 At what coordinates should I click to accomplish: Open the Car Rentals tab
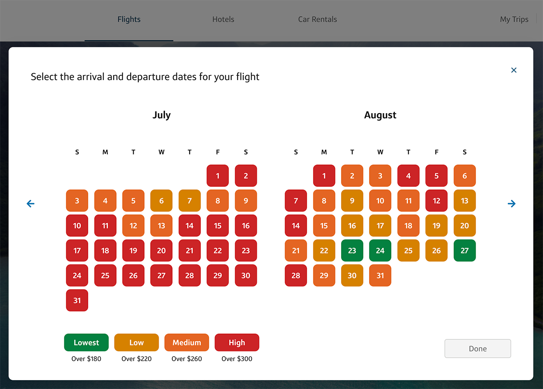click(317, 19)
